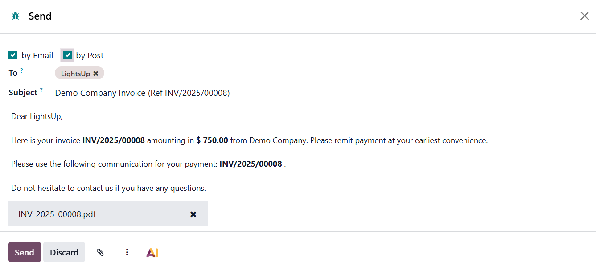Viewport: 596px width, 271px height.
Task: Discard the invoice email
Action: (x=64, y=252)
